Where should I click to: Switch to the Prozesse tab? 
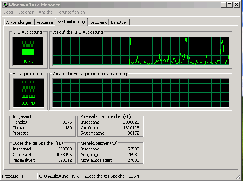45,22
